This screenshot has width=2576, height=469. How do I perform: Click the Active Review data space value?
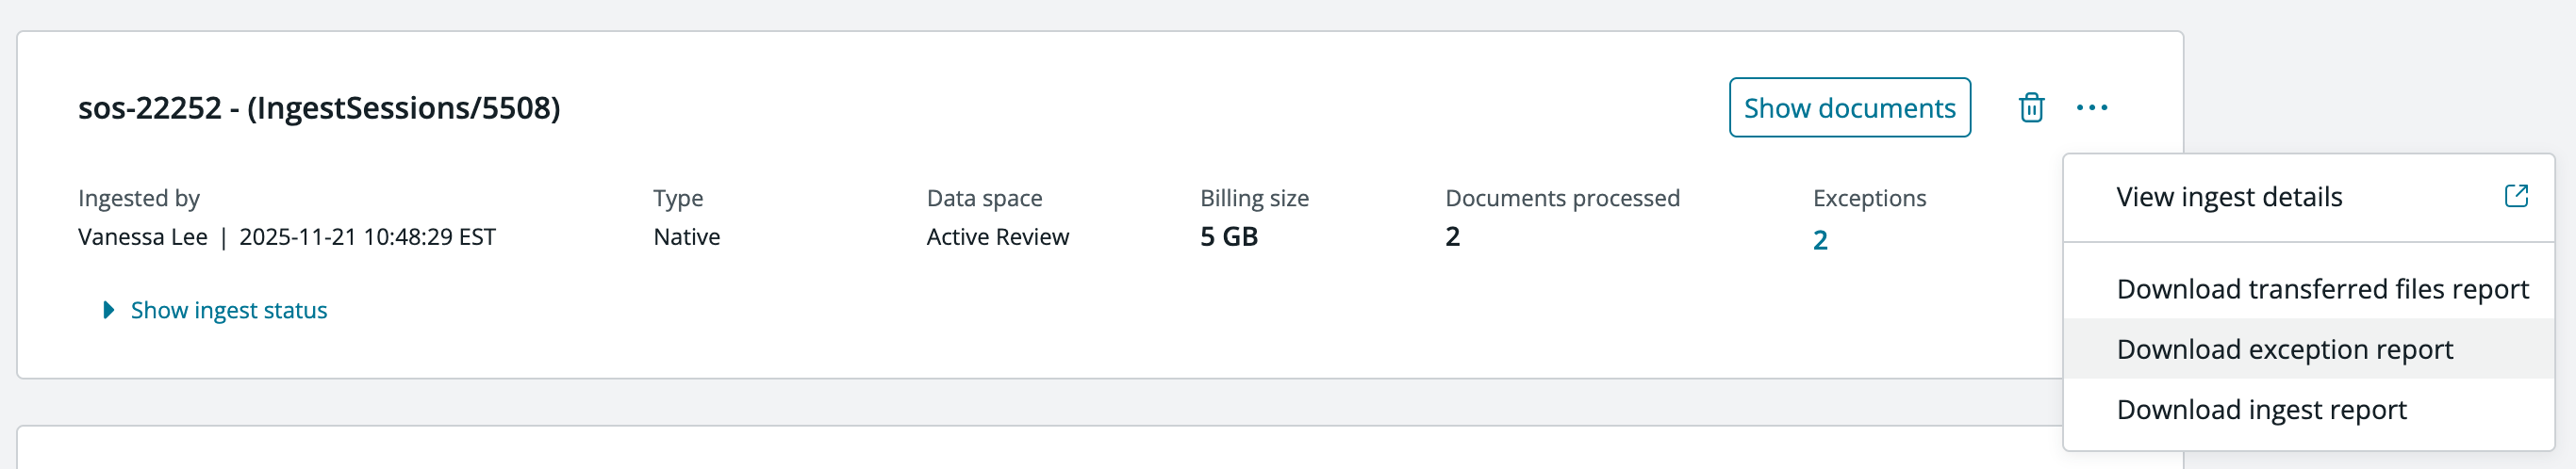(x=997, y=237)
